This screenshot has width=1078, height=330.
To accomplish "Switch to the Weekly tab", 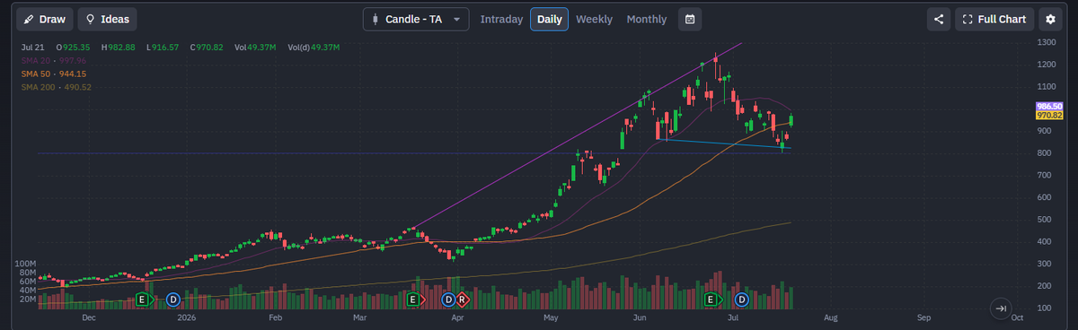I will [594, 19].
